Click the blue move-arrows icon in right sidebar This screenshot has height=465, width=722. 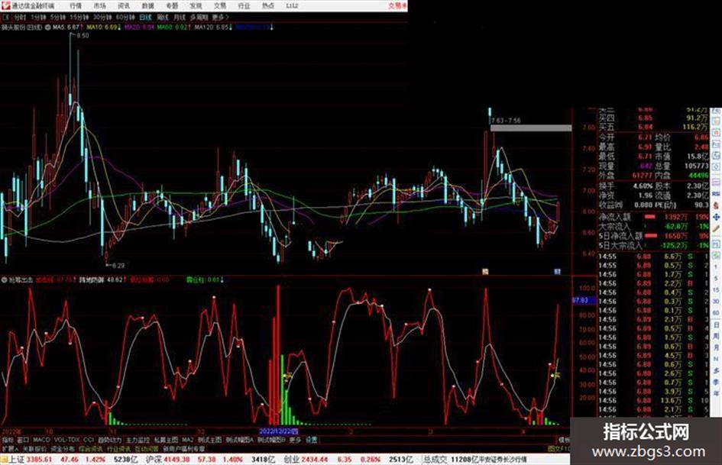tap(716, 217)
